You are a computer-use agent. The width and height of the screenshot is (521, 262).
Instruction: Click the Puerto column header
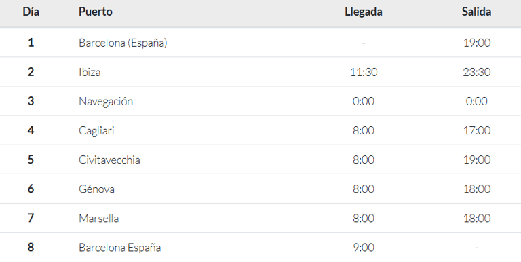coord(96,12)
